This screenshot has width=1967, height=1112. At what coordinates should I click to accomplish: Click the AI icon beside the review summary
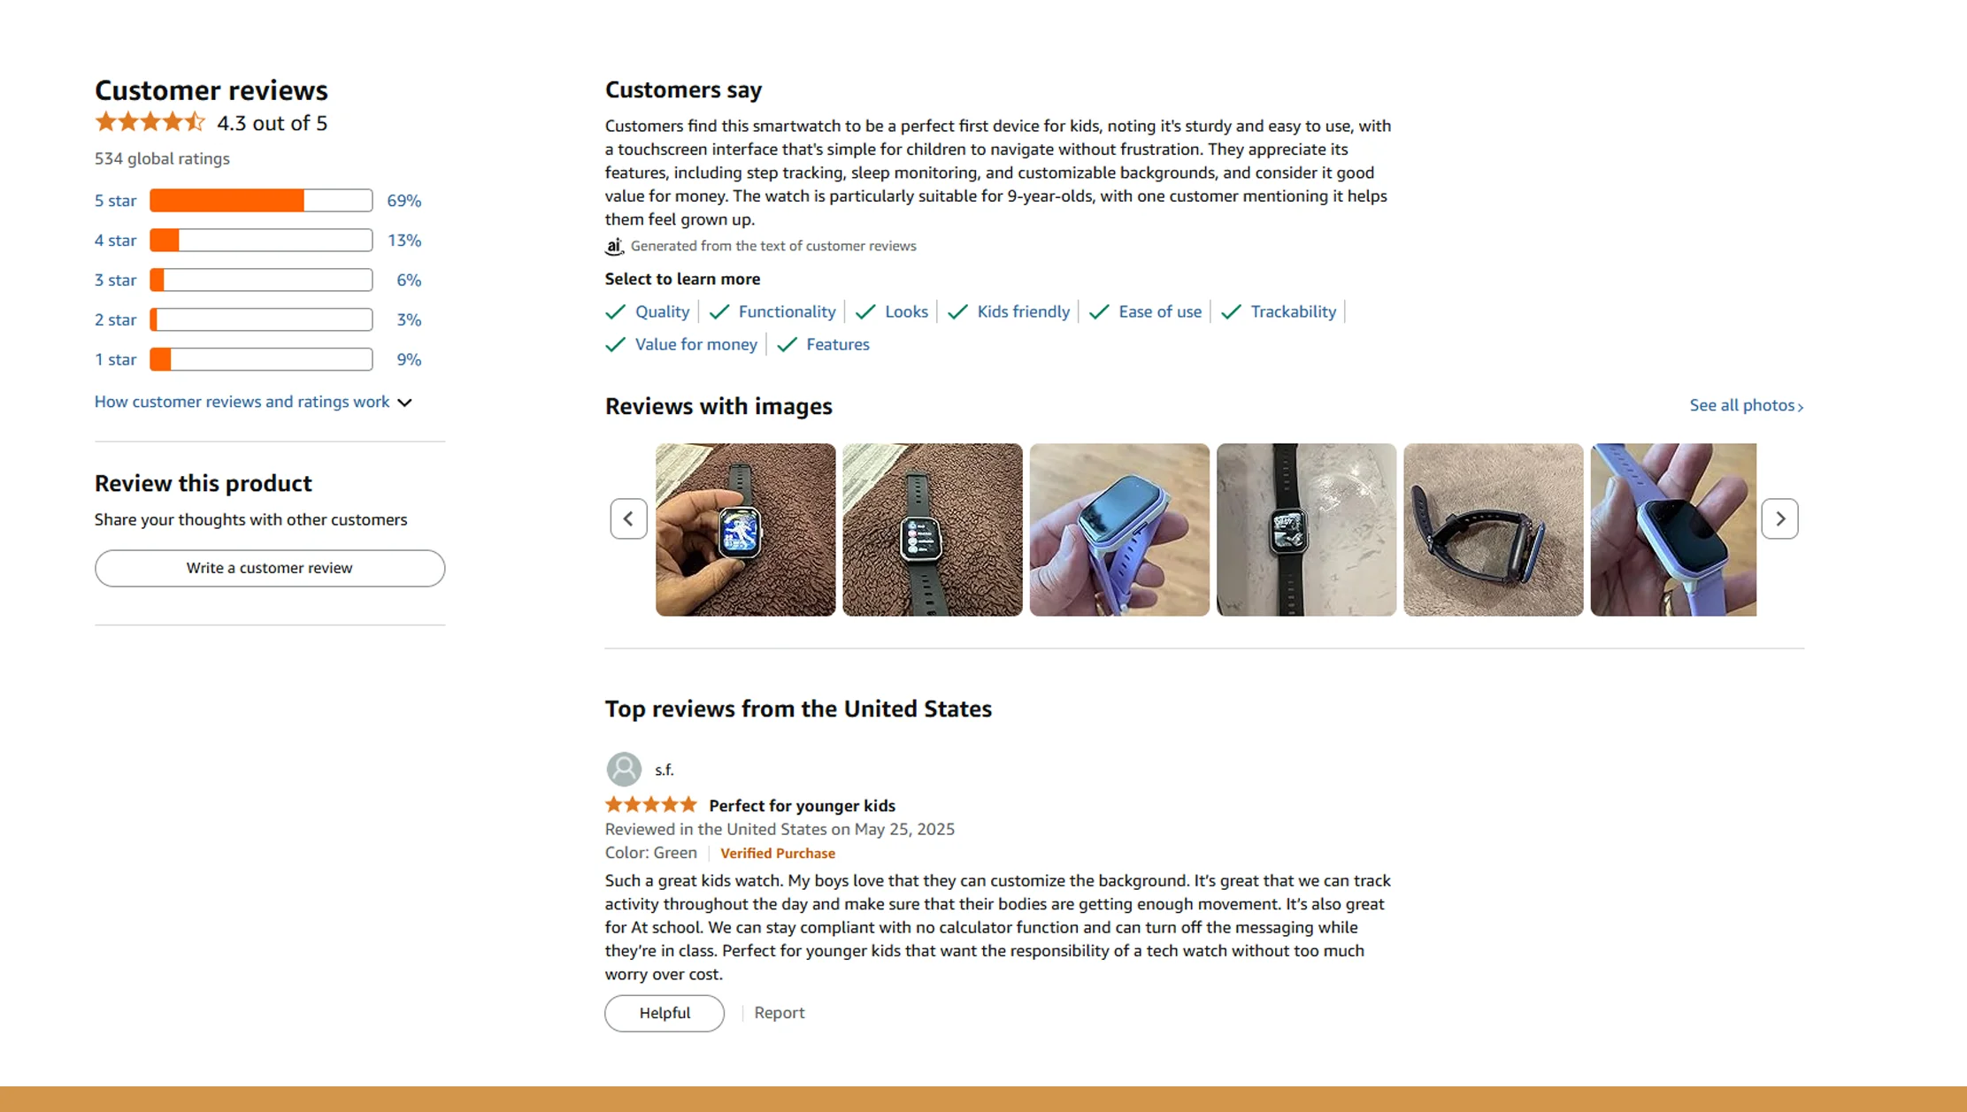[x=613, y=246]
